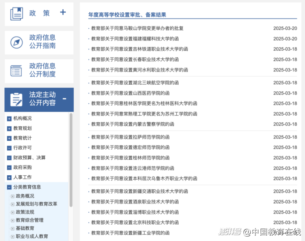This screenshot has width=305, height=241.
Task: Collapse 法定主动公开内容 section with minus sign
Action: click(x=65, y=99)
